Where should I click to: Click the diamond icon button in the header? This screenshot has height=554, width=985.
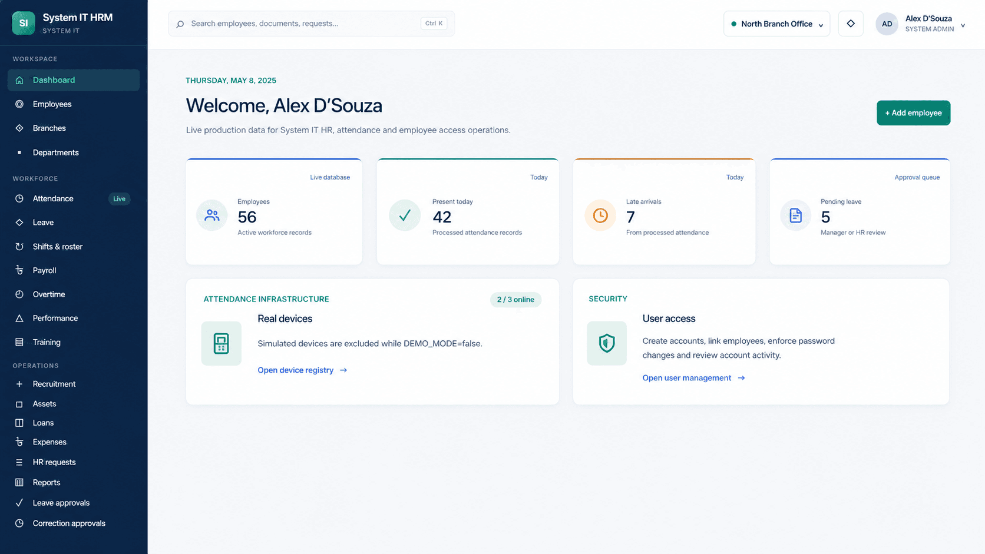coord(851,24)
